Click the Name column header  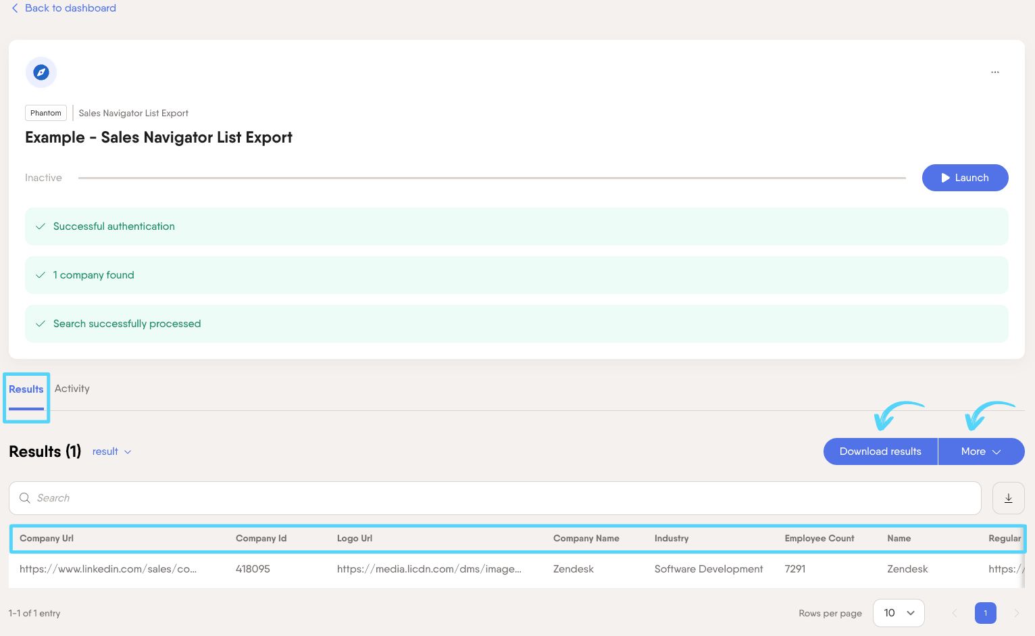pyautogui.click(x=899, y=539)
